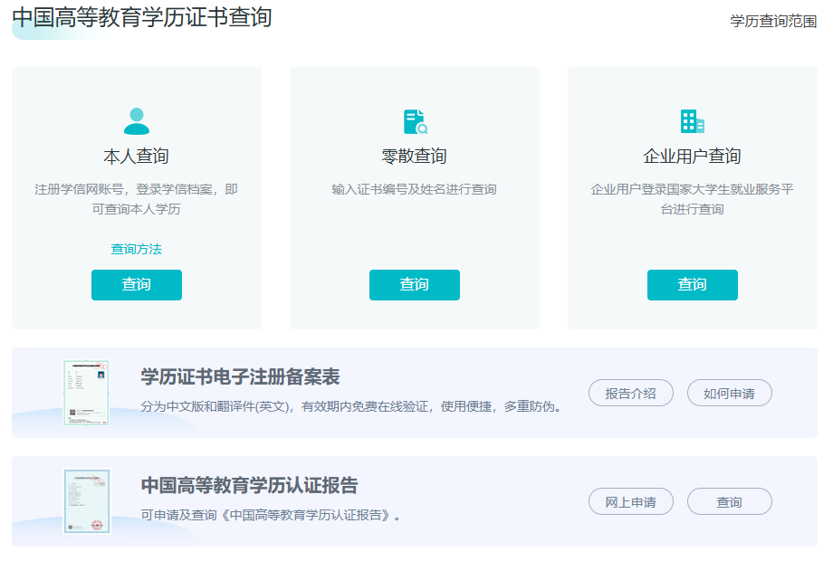Select the 零散查询 card heading
This screenshot has width=833, height=571.
[414, 154]
